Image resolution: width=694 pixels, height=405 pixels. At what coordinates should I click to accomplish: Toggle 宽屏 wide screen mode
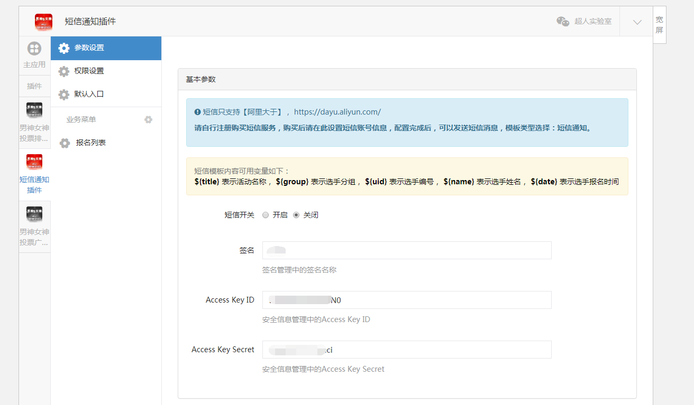pos(659,25)
